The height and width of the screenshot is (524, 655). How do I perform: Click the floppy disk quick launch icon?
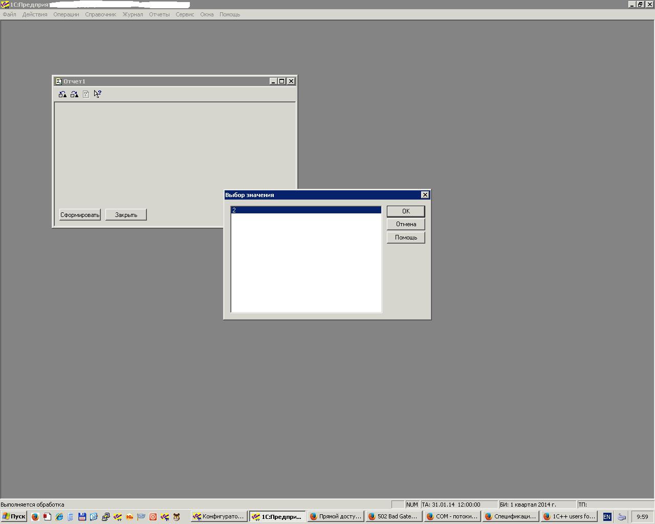click(x=82, y=517)
